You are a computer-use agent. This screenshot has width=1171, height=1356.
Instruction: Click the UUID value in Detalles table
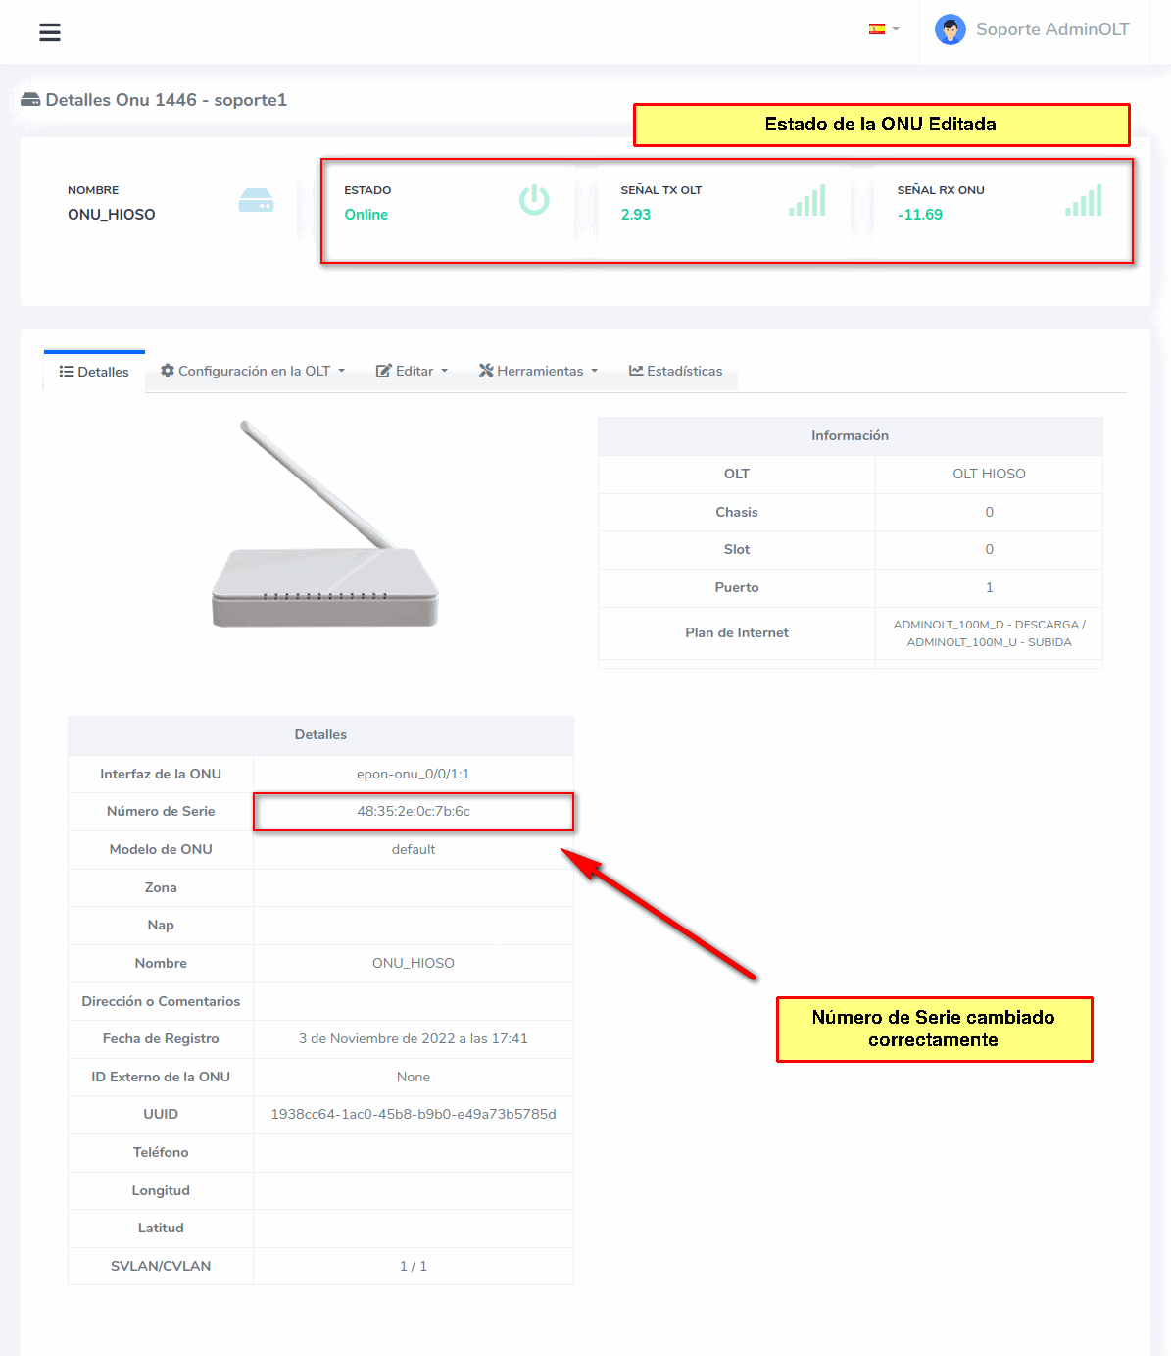point(414,1115)
